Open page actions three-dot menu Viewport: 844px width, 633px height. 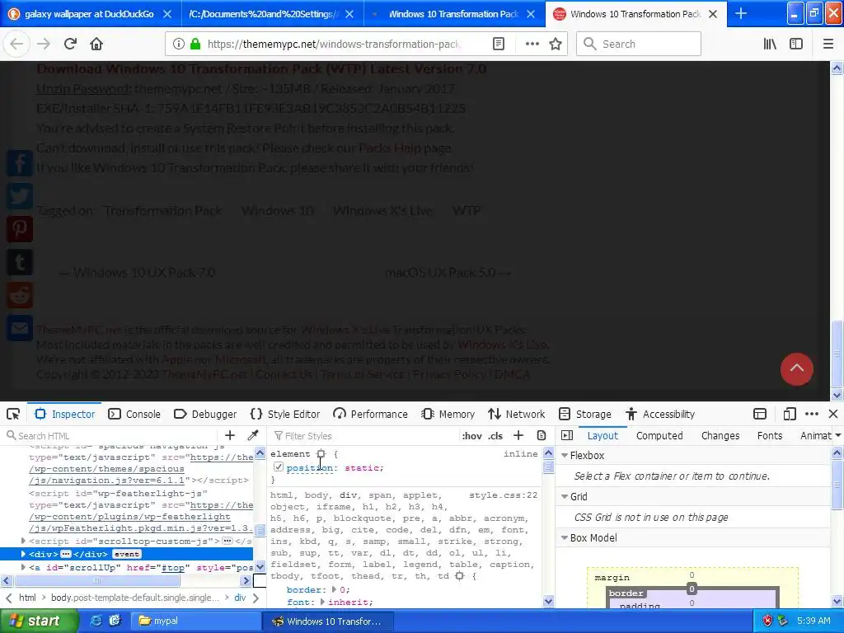point(532,44)
